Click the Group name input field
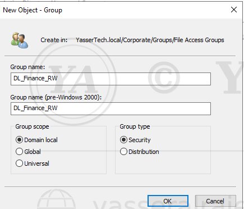The image size is (244, 209). tap(111, 79)
